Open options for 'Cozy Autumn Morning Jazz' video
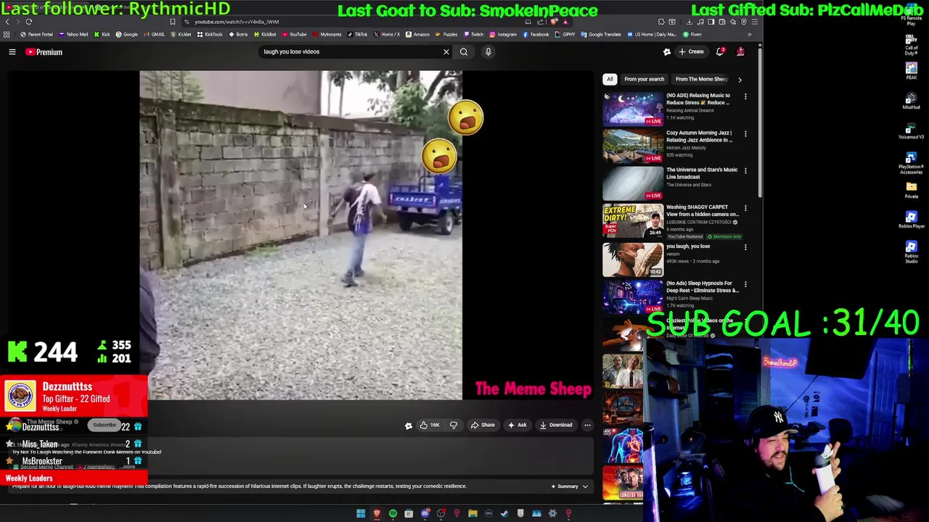The width and height of the screenshot is (929, 522). 745,133
